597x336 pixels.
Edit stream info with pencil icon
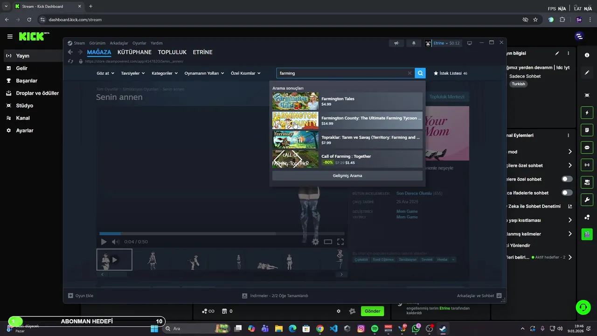[557, 53]
